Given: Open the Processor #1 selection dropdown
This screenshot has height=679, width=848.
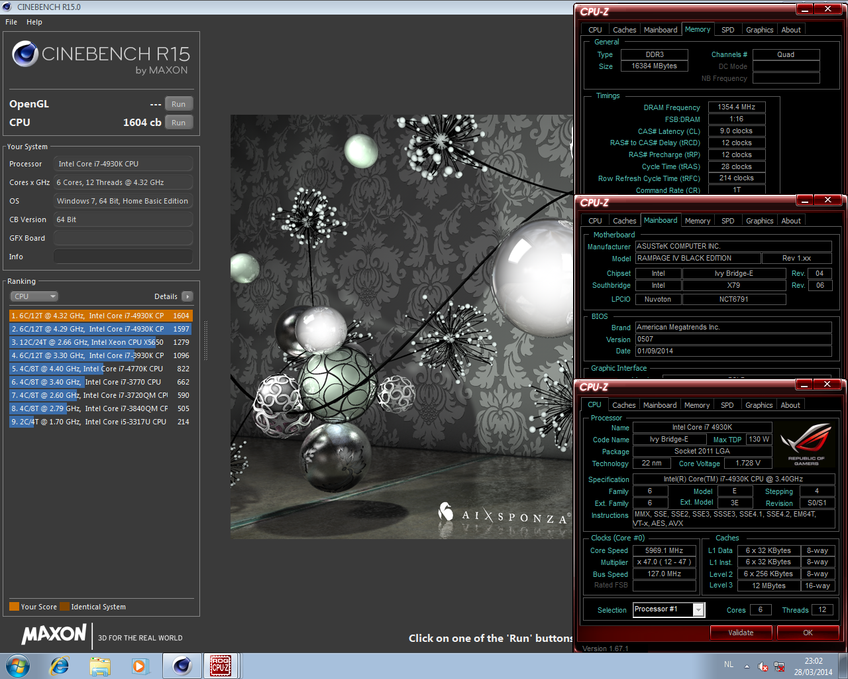Looking at the screenshot, I should pos(668,609).
